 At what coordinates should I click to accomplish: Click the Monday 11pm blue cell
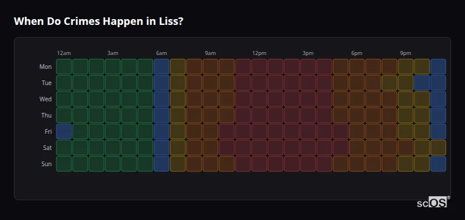438,67
